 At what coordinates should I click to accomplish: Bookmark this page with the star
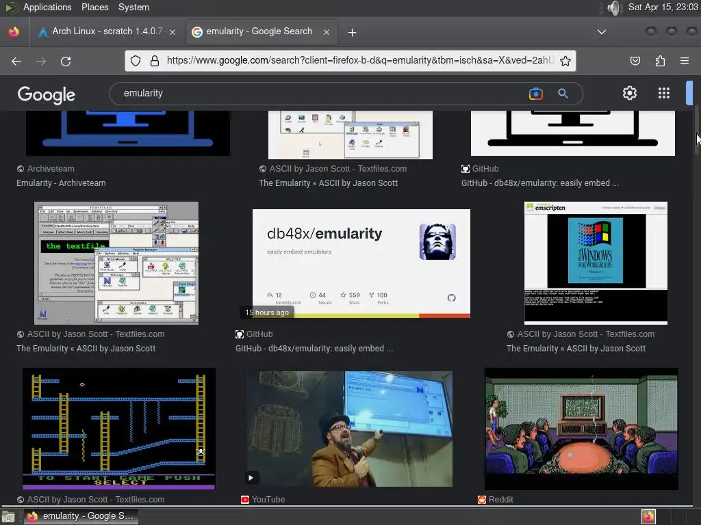[x=565, y=61]
